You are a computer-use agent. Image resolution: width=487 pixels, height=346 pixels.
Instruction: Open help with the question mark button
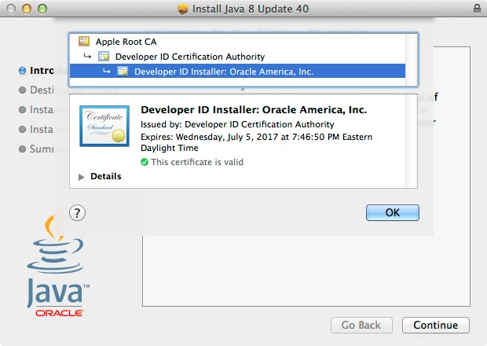pyautogui.click(x=77, y=213)
